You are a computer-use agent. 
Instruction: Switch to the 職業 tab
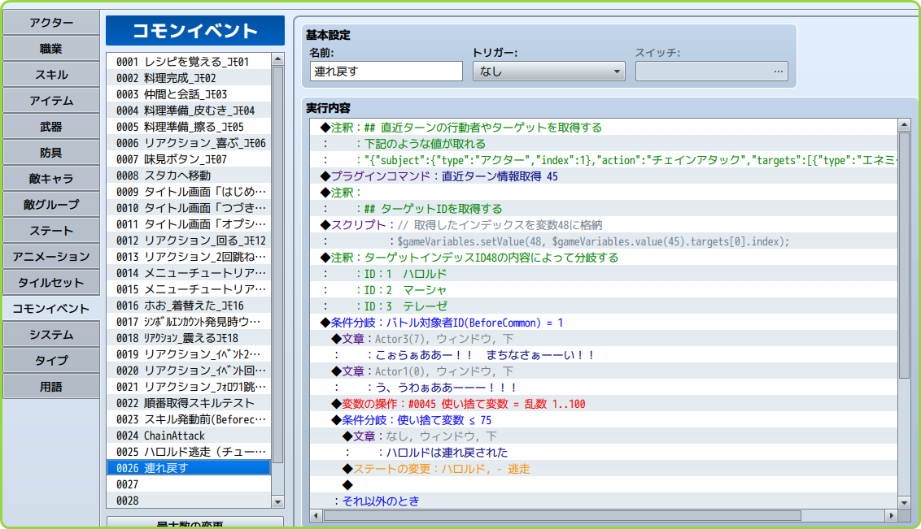click(x=51, y=49)
